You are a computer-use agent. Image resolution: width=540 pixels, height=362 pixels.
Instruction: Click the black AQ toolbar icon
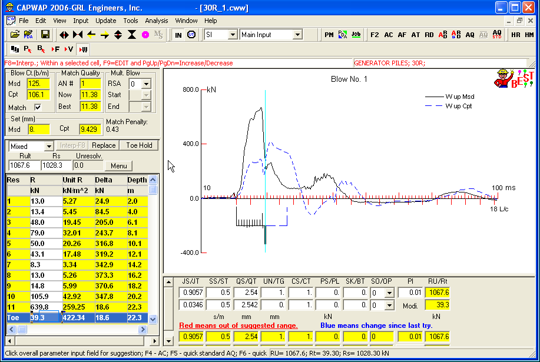click(470, 35)
